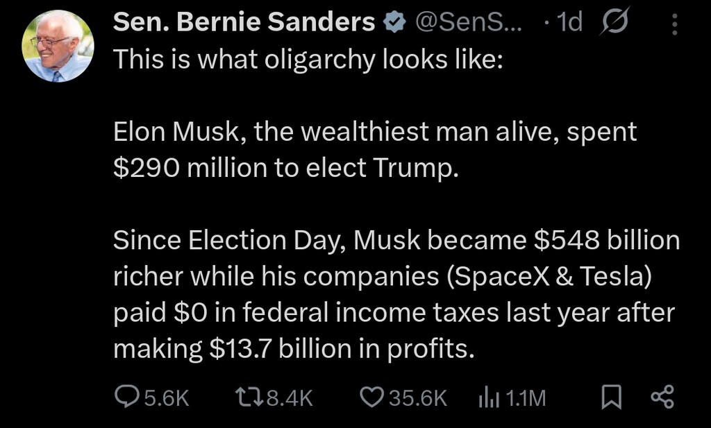The width and height of the screenshot is (711, 428).
Task: Click the 1.1M views count
Action: (x=526, y=397)
